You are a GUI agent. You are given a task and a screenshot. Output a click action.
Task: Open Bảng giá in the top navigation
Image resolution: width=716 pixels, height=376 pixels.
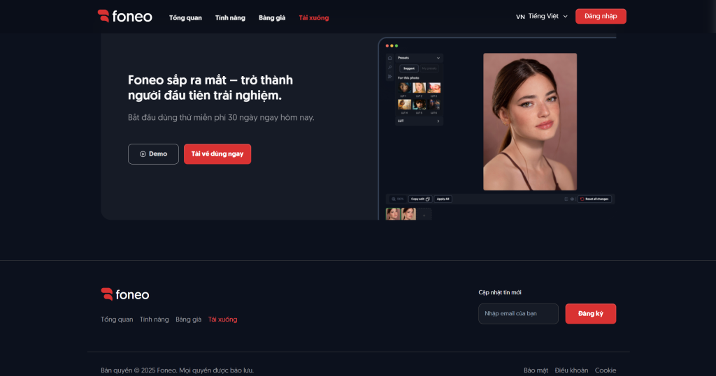tap(272, 17)
